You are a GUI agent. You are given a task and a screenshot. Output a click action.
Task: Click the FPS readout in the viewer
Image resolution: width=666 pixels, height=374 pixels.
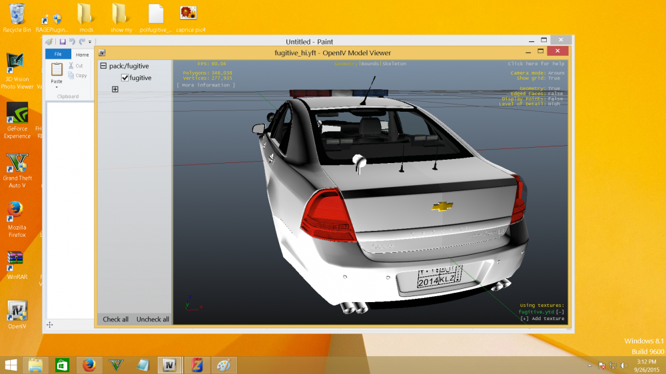pos(212,64)
